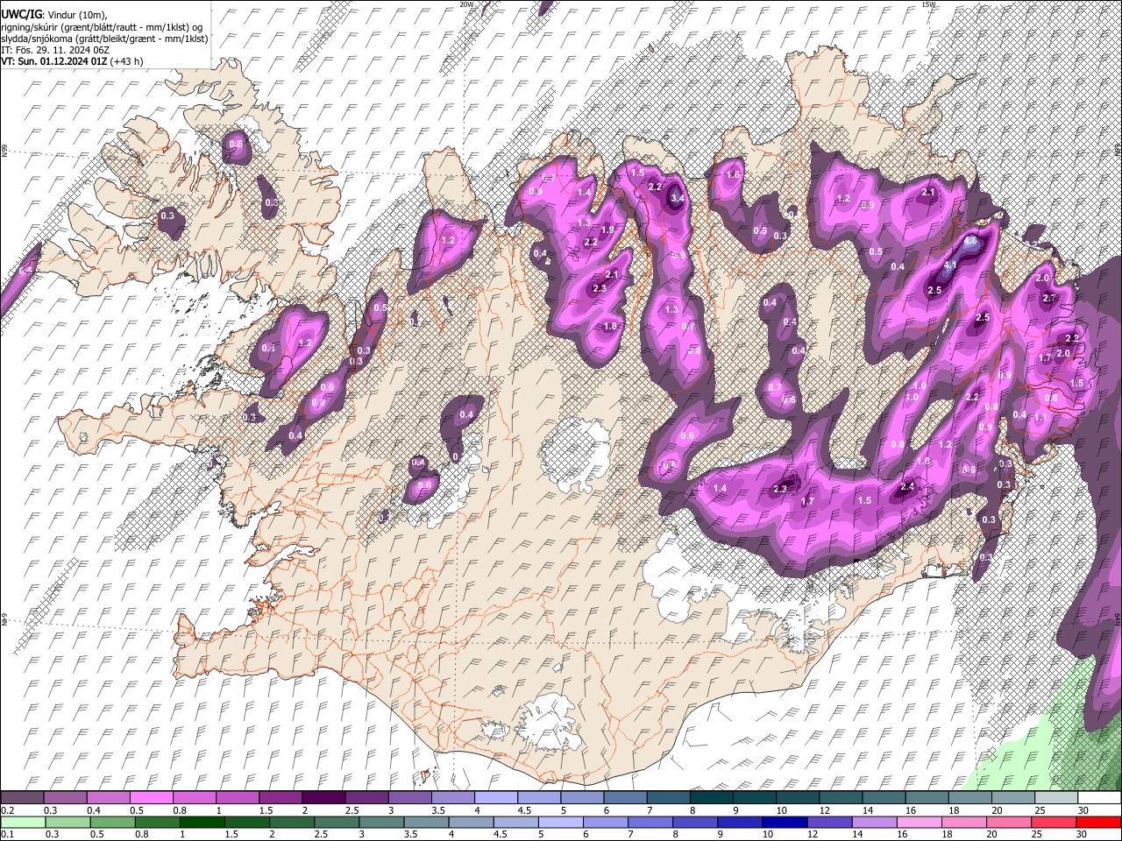Image resolution: width=1122 pixels, height=841 pixels.
Task: Click the '4.1' precipitation value on the map
Action: tap(949, 265)
